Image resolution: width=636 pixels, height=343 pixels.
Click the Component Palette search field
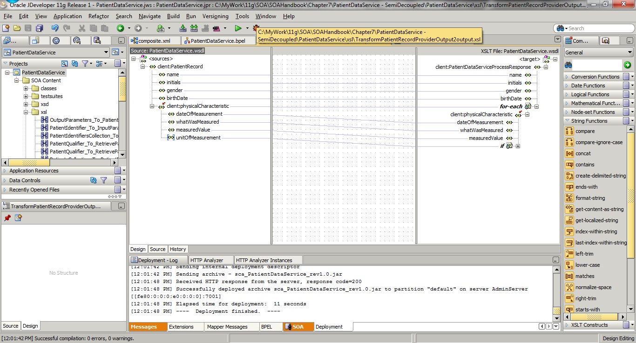(x=598, y=65)
